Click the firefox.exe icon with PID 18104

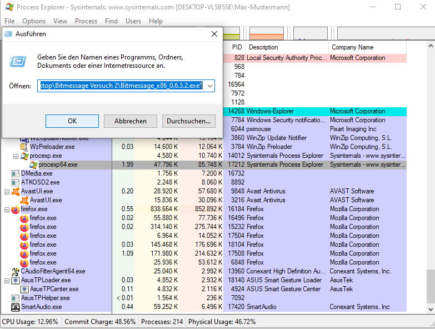(x=24, y=245)
